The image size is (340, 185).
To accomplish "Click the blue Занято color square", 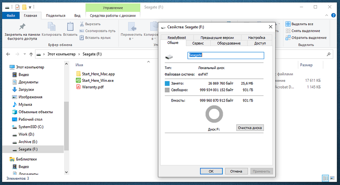I will (x=168, y=83).
